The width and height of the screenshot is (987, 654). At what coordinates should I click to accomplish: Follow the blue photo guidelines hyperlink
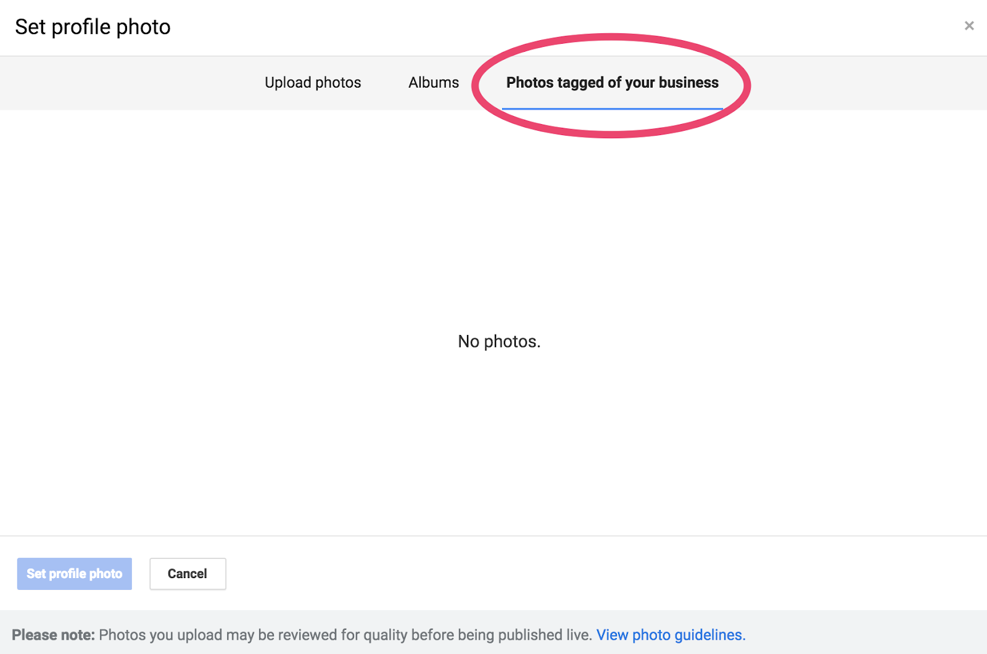671,635
